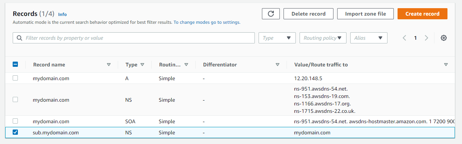Sort by Record name column arrow
The image size is (462, 144).
[109, 65]
